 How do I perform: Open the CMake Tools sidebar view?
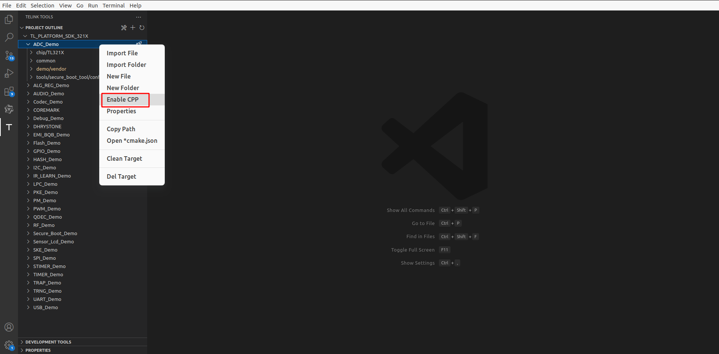9,109
